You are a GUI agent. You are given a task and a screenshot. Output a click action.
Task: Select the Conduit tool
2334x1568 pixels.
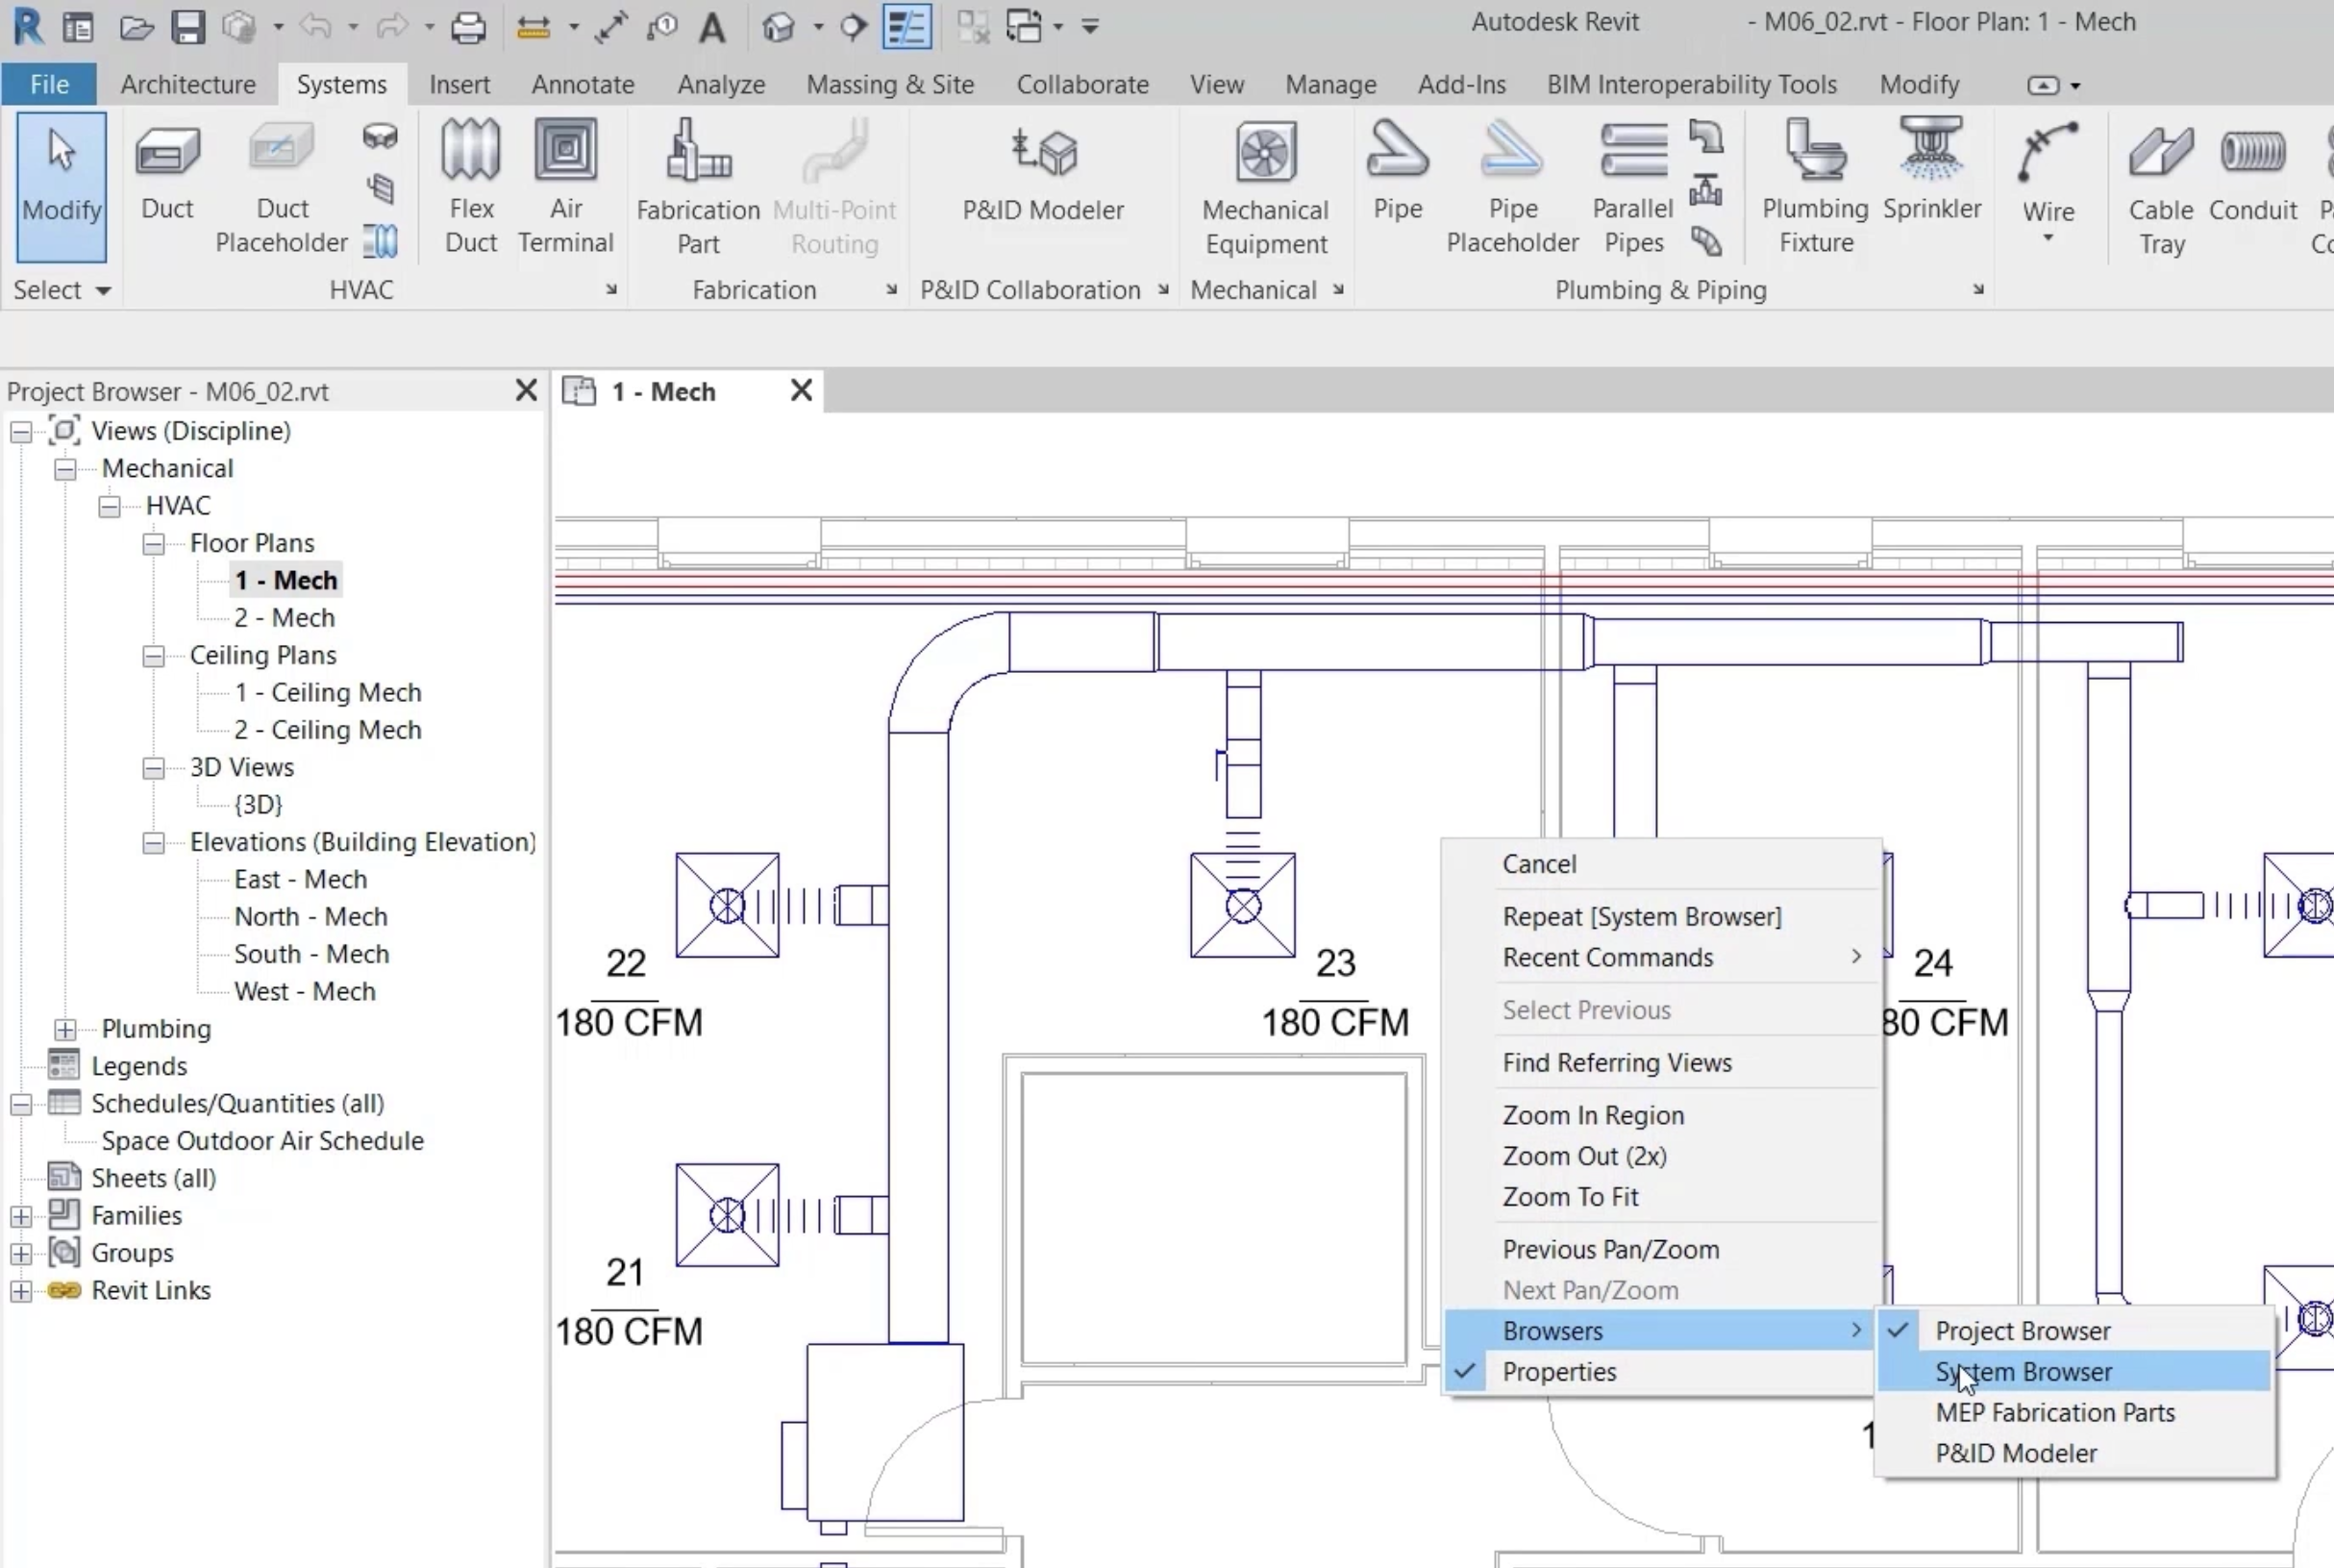(x=2252, y=173)
